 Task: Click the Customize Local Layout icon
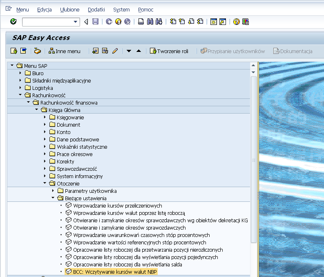coord(246,22)
